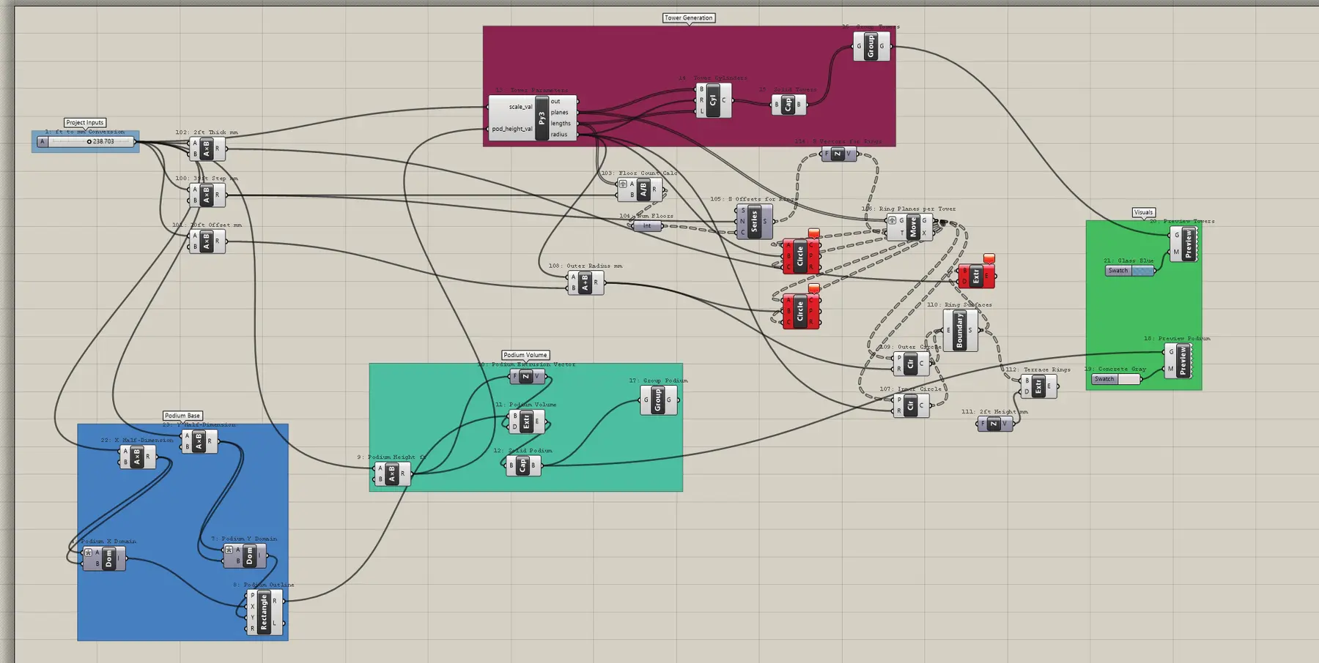Select the Cyl Tower Cylinders component

point(713,100)
